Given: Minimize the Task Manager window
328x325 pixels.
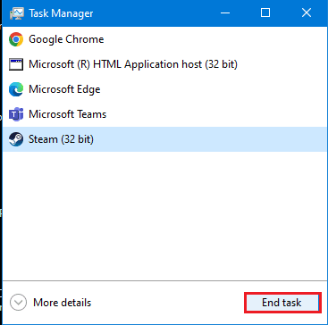Looking at the screenshot, I should [x=225, y=13].
